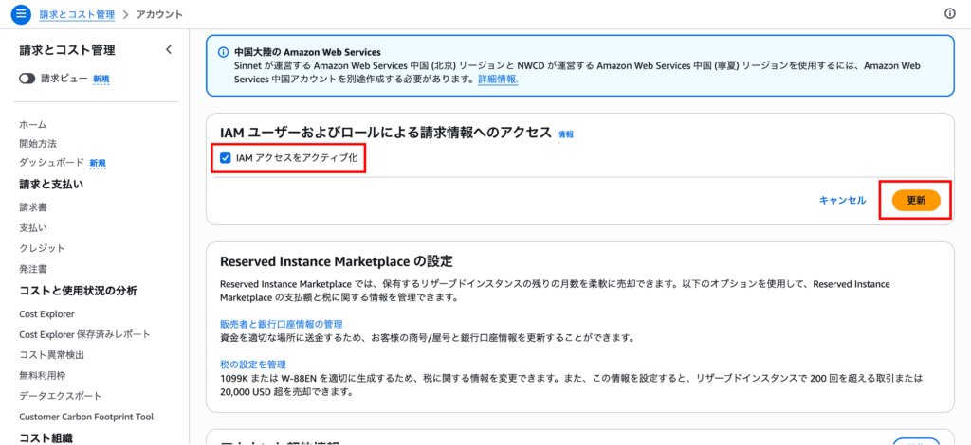Select コスト異常検出 in the sidebar

point(52,354)
